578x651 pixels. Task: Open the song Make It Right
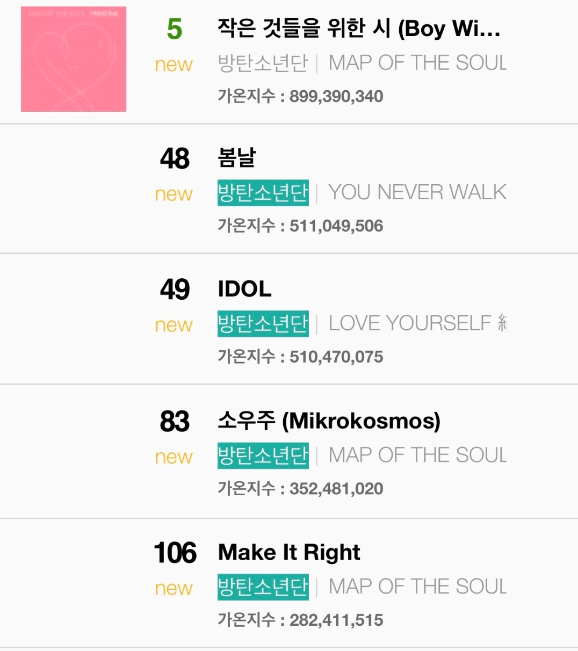point(289,552)
